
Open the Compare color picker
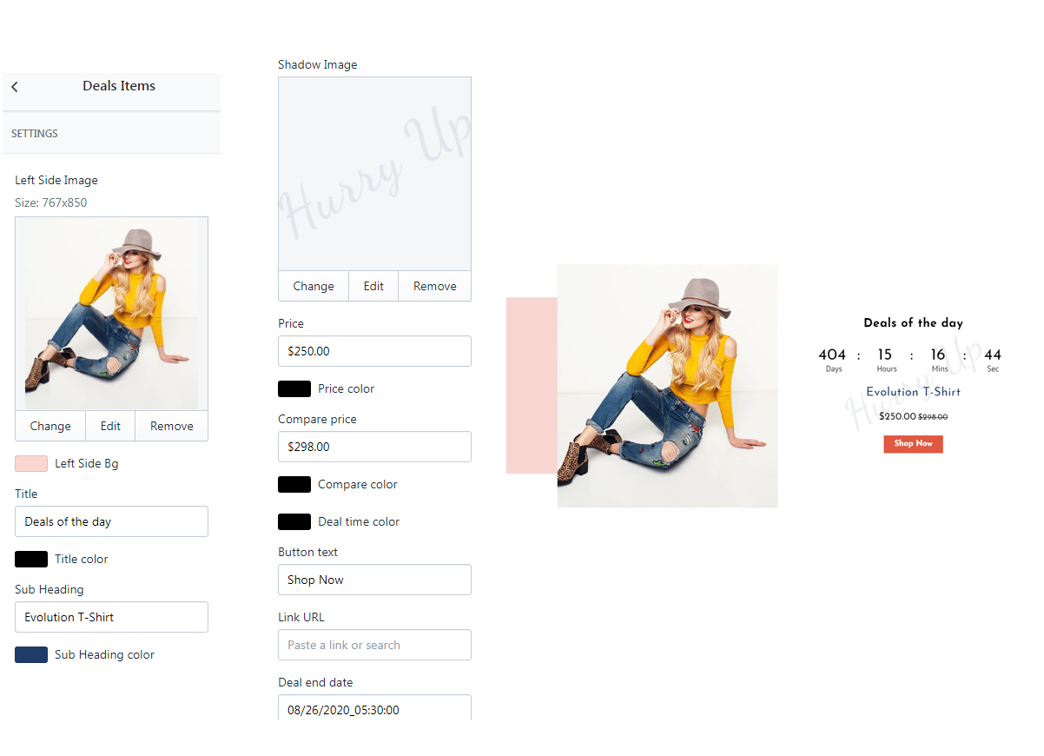pyautogui.click(x=294, y=484)
